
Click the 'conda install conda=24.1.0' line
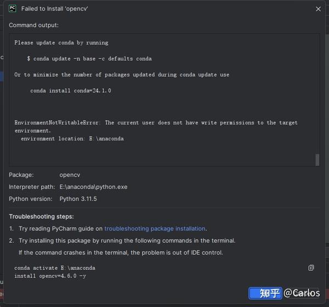tap(71, 90)
